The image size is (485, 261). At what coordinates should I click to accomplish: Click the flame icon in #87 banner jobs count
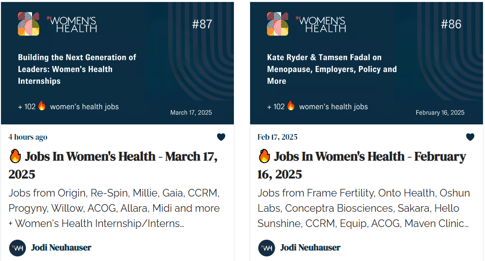(42, 106)
